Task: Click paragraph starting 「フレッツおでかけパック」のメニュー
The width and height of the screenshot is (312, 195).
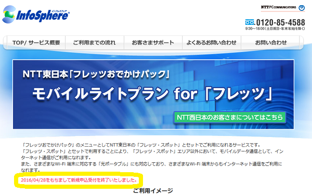Action: 141,145
